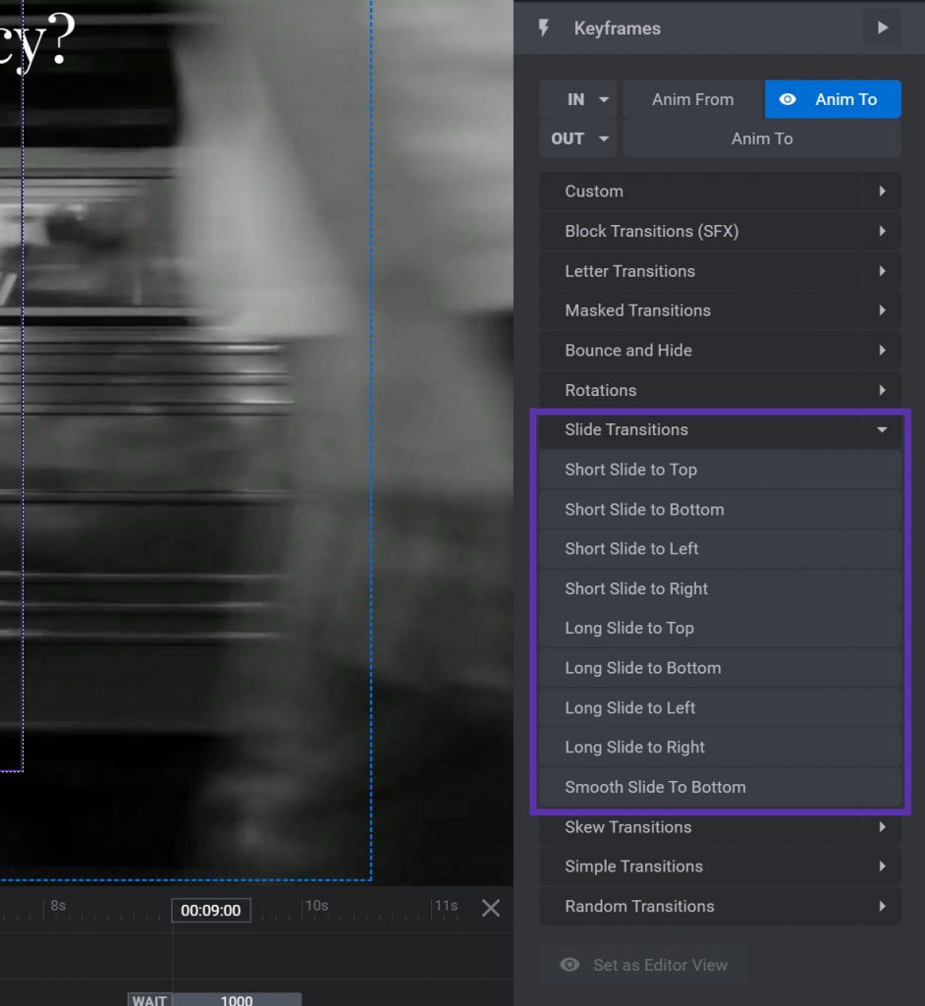Switch to the Anim From keyframe state
Viewport: 925px width, 1006px height.
coord(692,98)
